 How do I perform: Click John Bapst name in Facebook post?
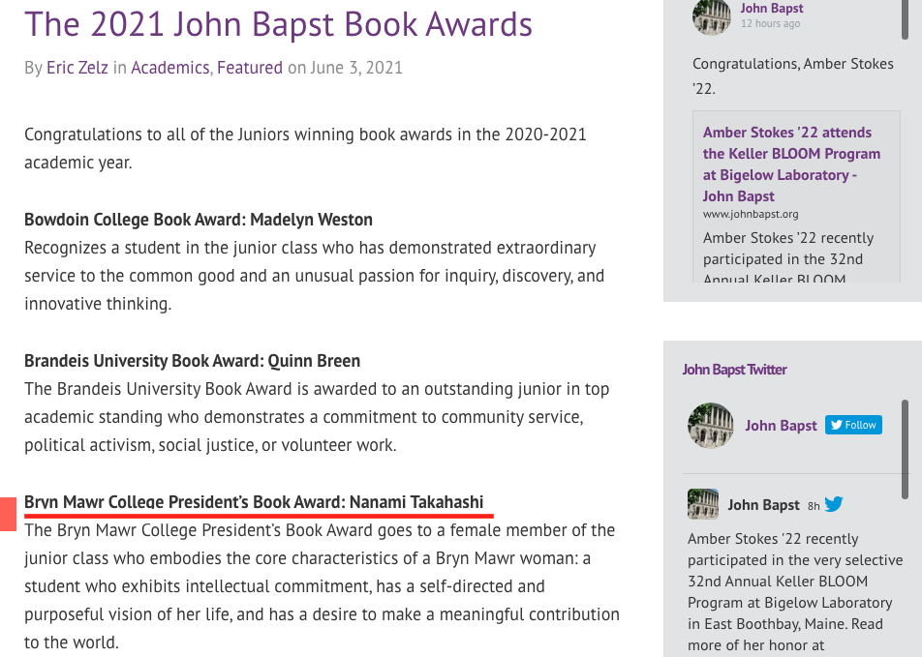coord(772,9)
